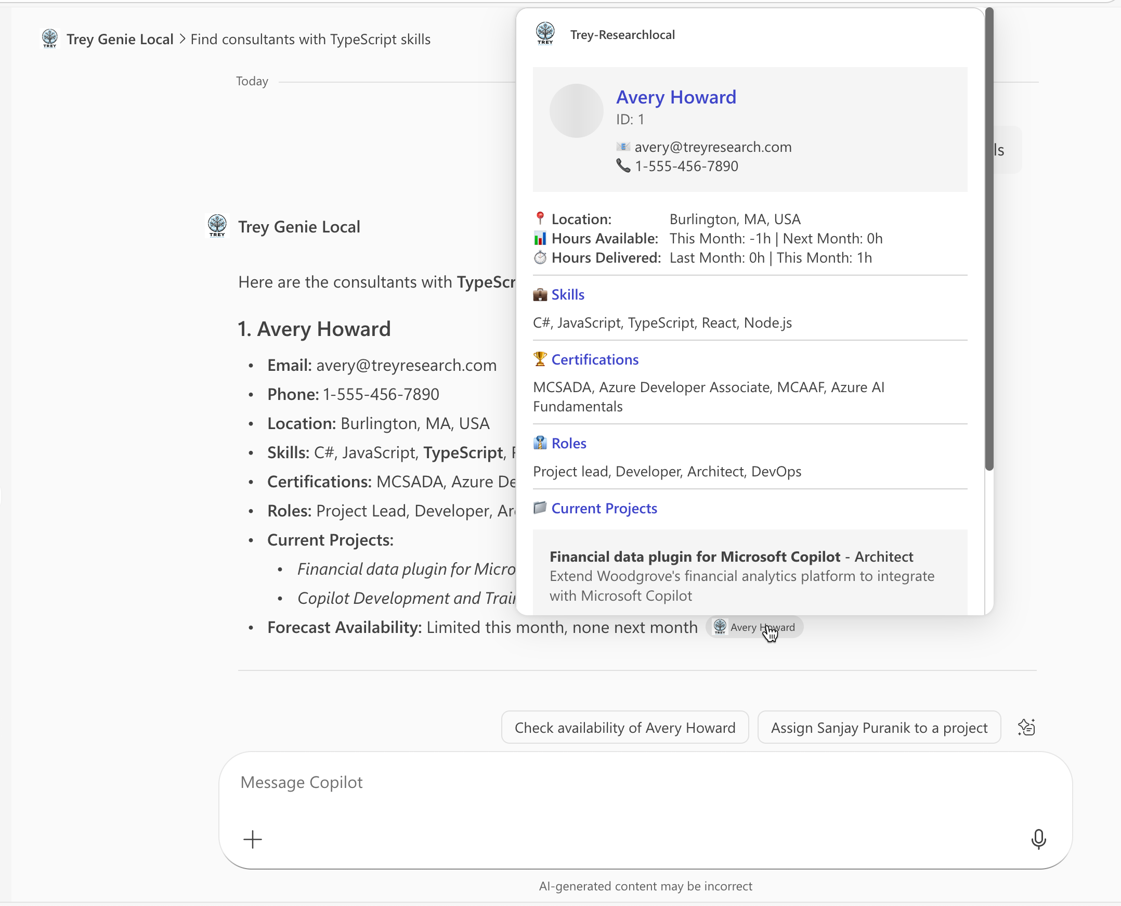Screen dimensions: 1121x906
Task: Click the phone icon beside 1-555-456-7890
Action: [x=623, y=166]
